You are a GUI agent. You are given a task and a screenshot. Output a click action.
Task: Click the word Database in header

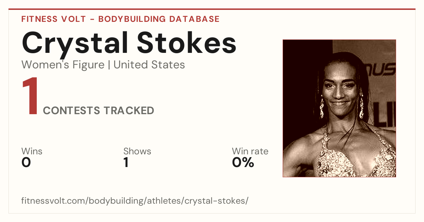[194, 19]
